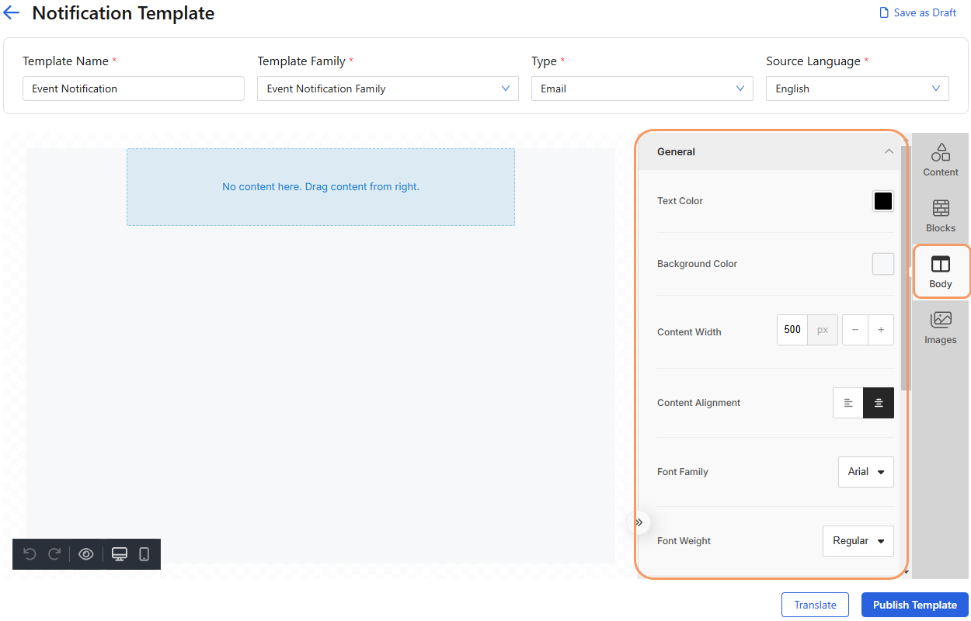
Task: Click the Publish Template button
Action: [914, 605]
